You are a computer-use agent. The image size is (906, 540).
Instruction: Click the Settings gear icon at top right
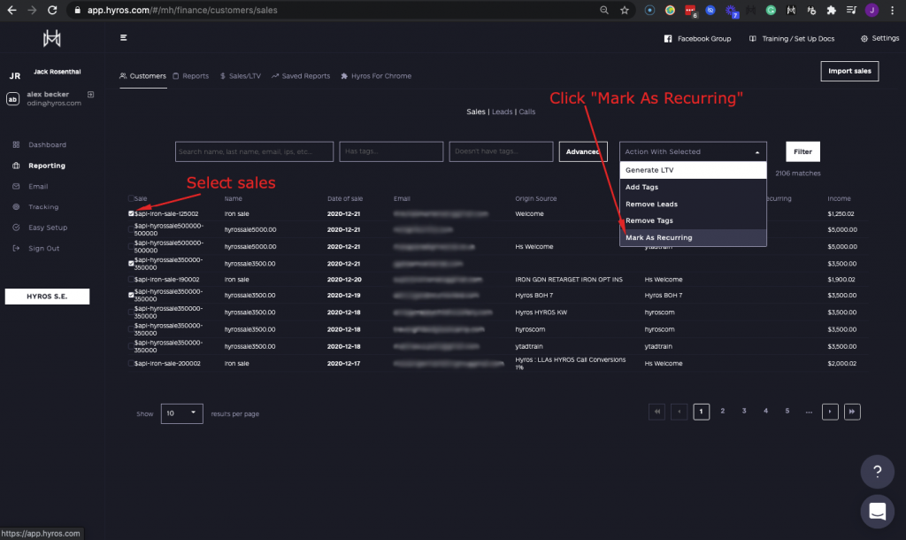coord(864,39)
